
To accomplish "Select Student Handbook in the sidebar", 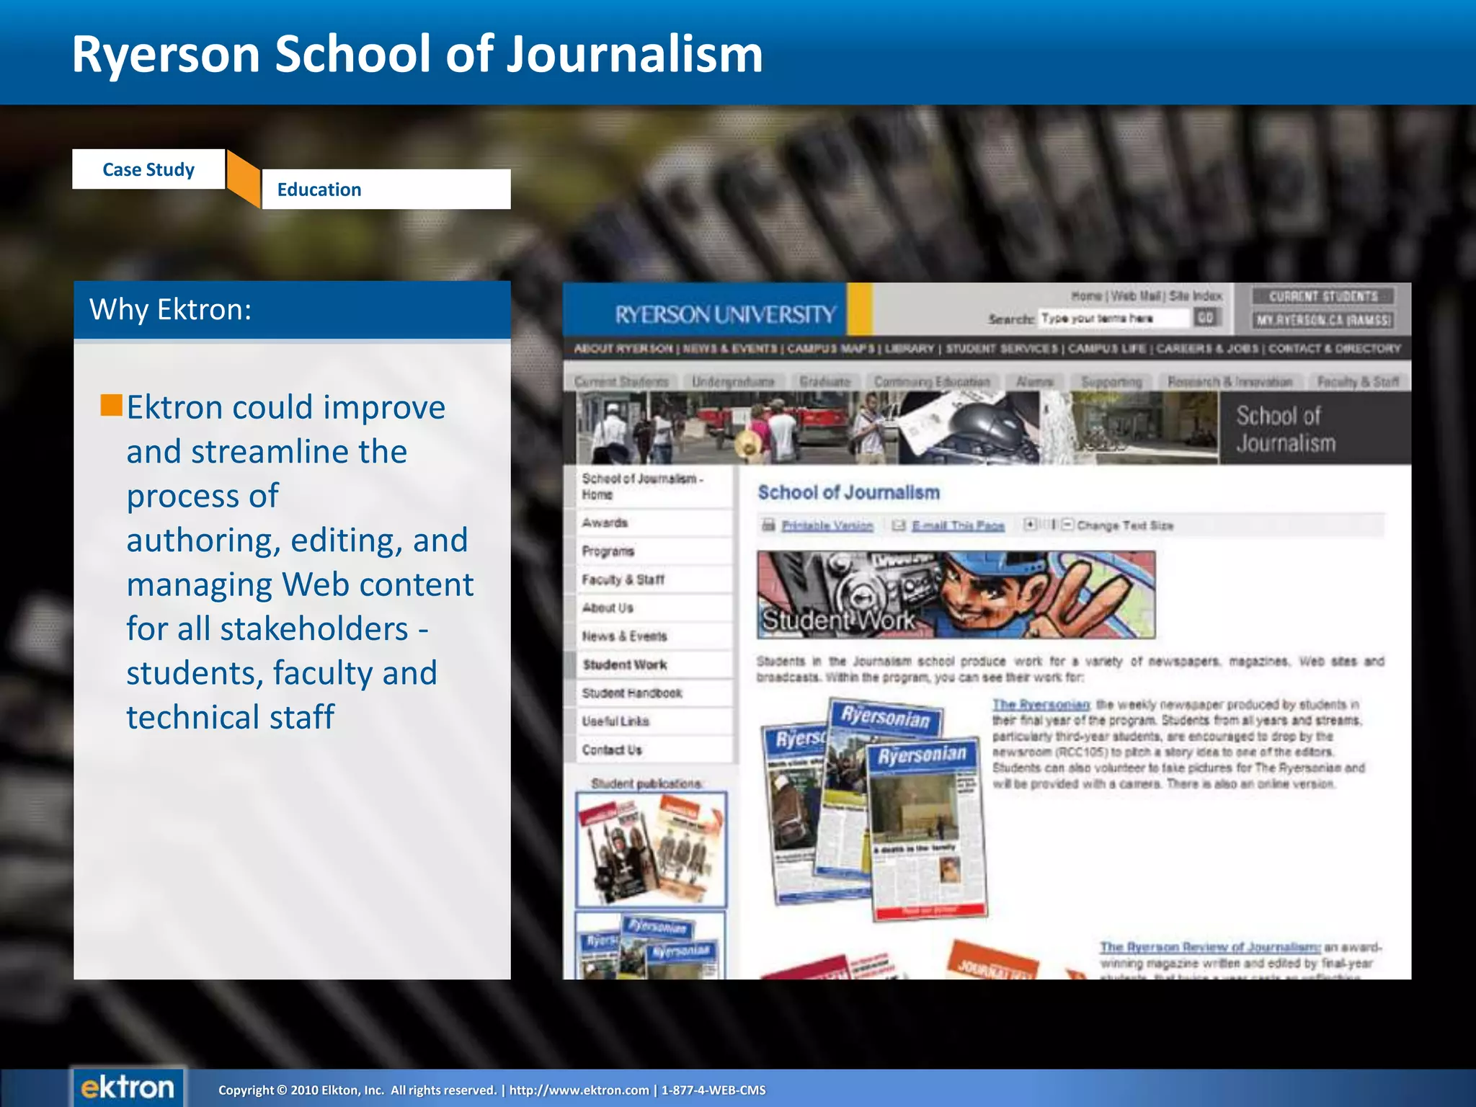I will coord(654,693).
